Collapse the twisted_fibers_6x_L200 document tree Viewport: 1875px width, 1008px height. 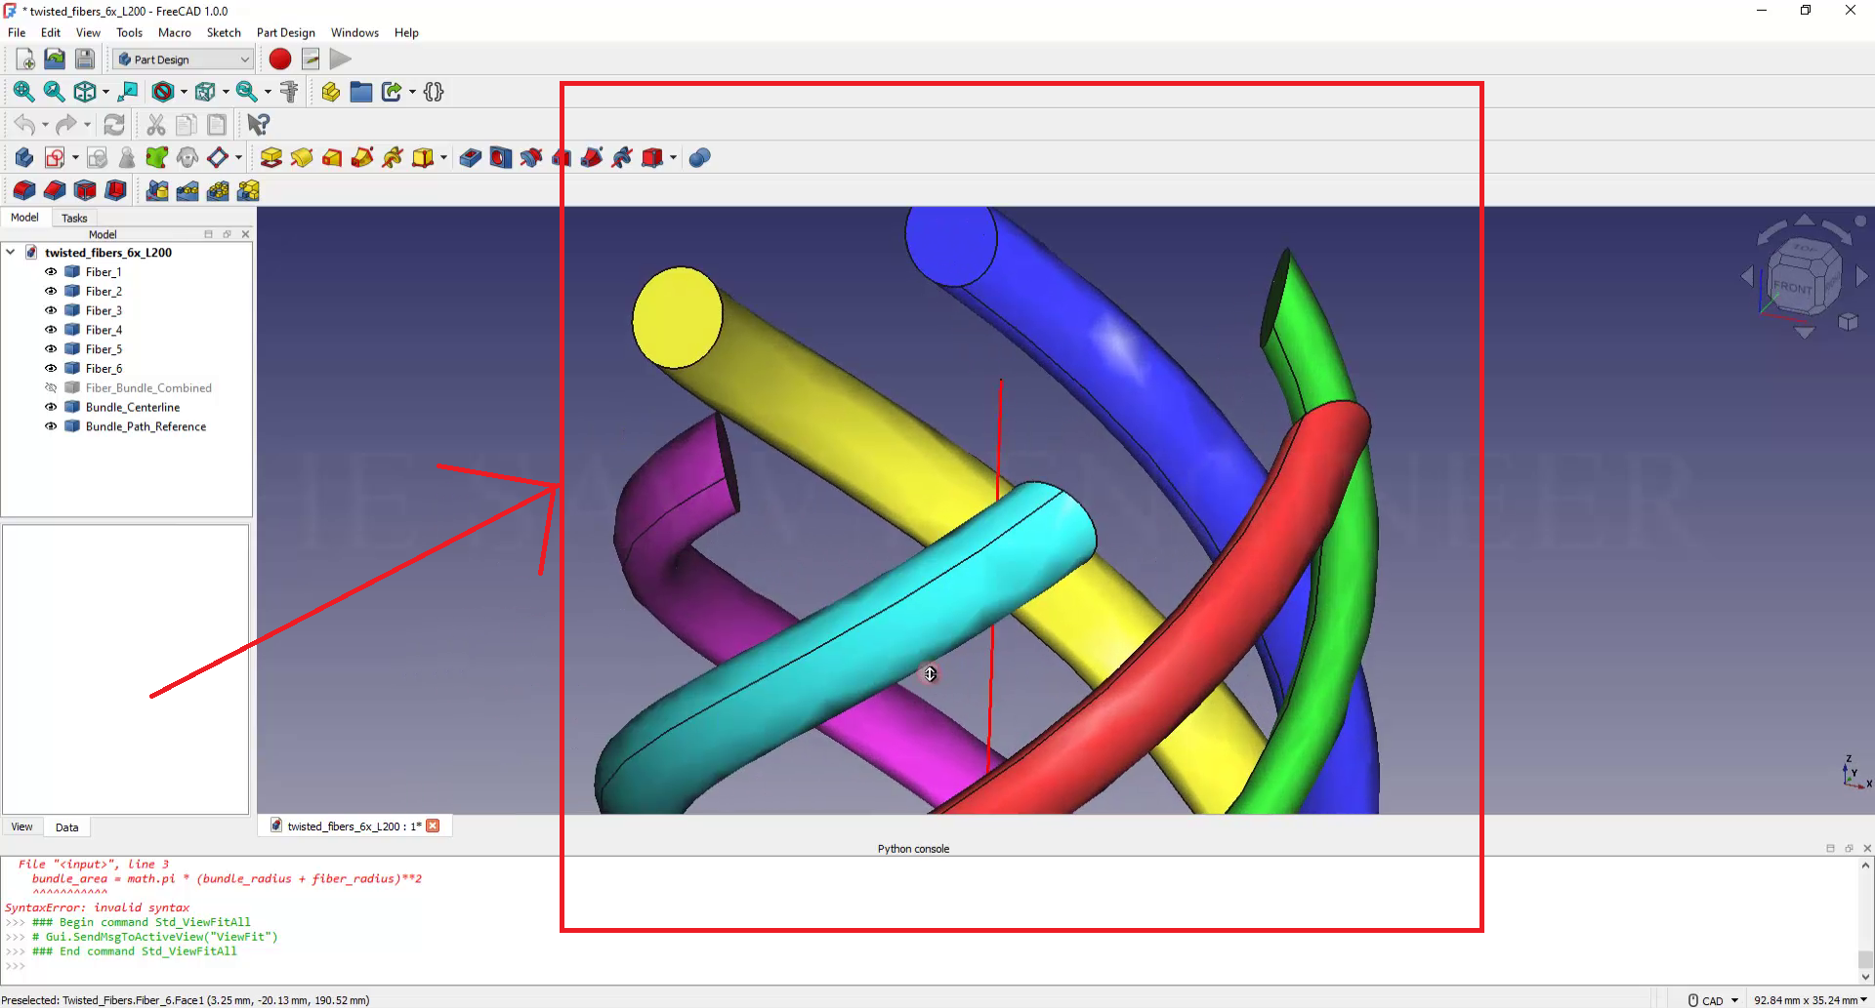11,253
